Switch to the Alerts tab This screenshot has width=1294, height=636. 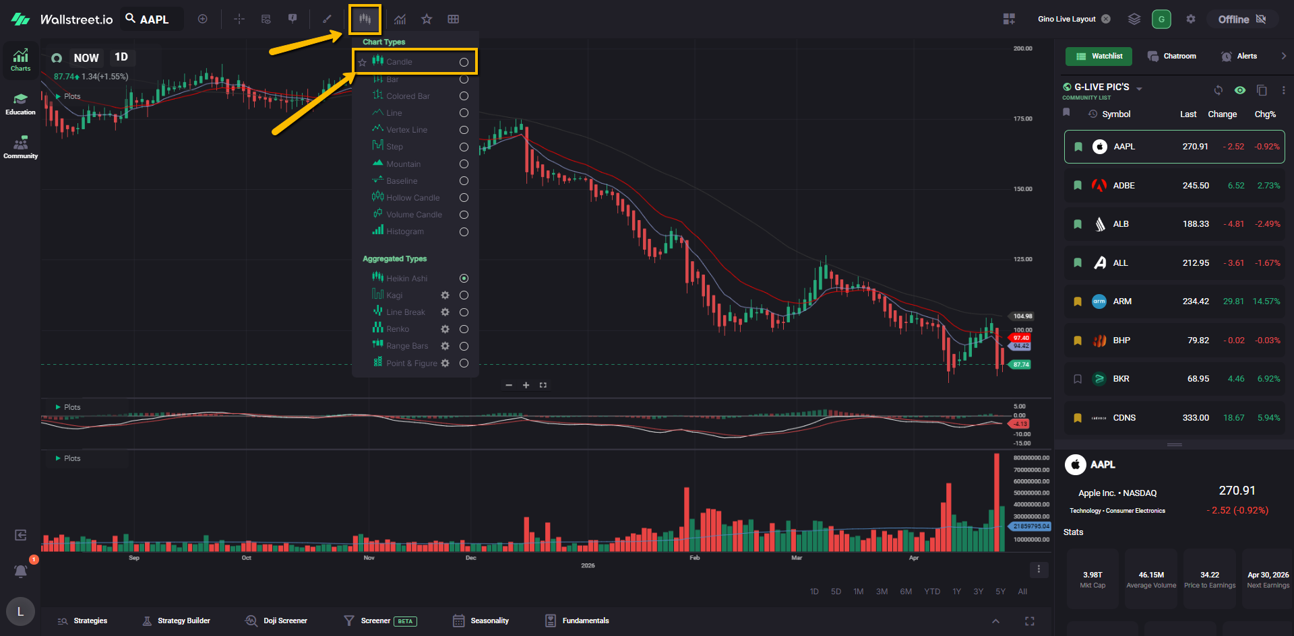pos(1239,56)
